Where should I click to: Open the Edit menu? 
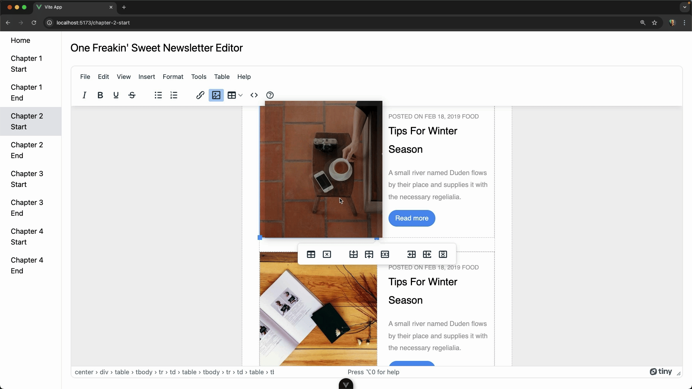click(103, 77)
